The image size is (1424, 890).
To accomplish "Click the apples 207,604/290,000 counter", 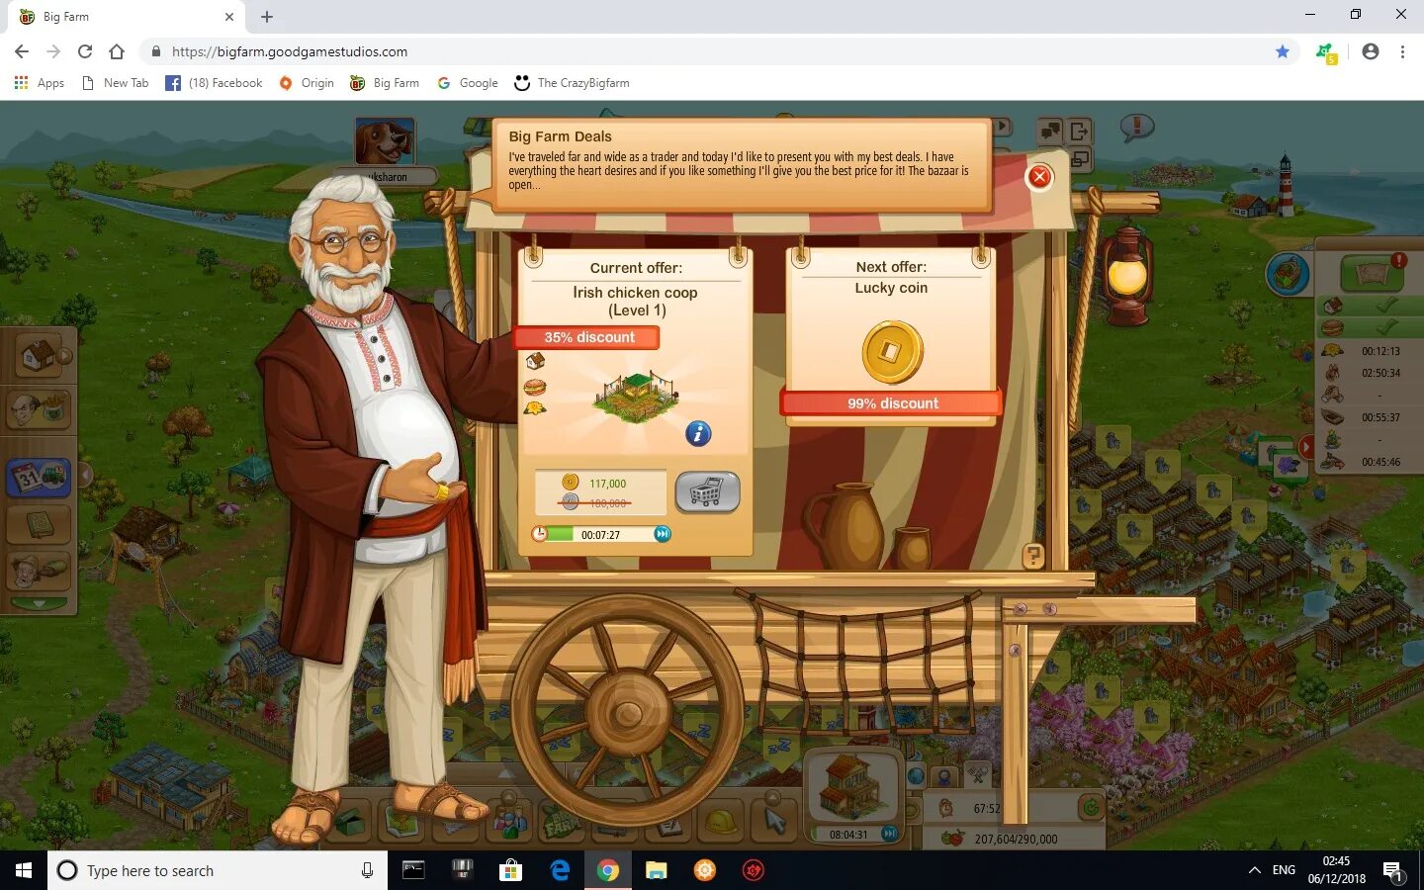I will 1013,839.
